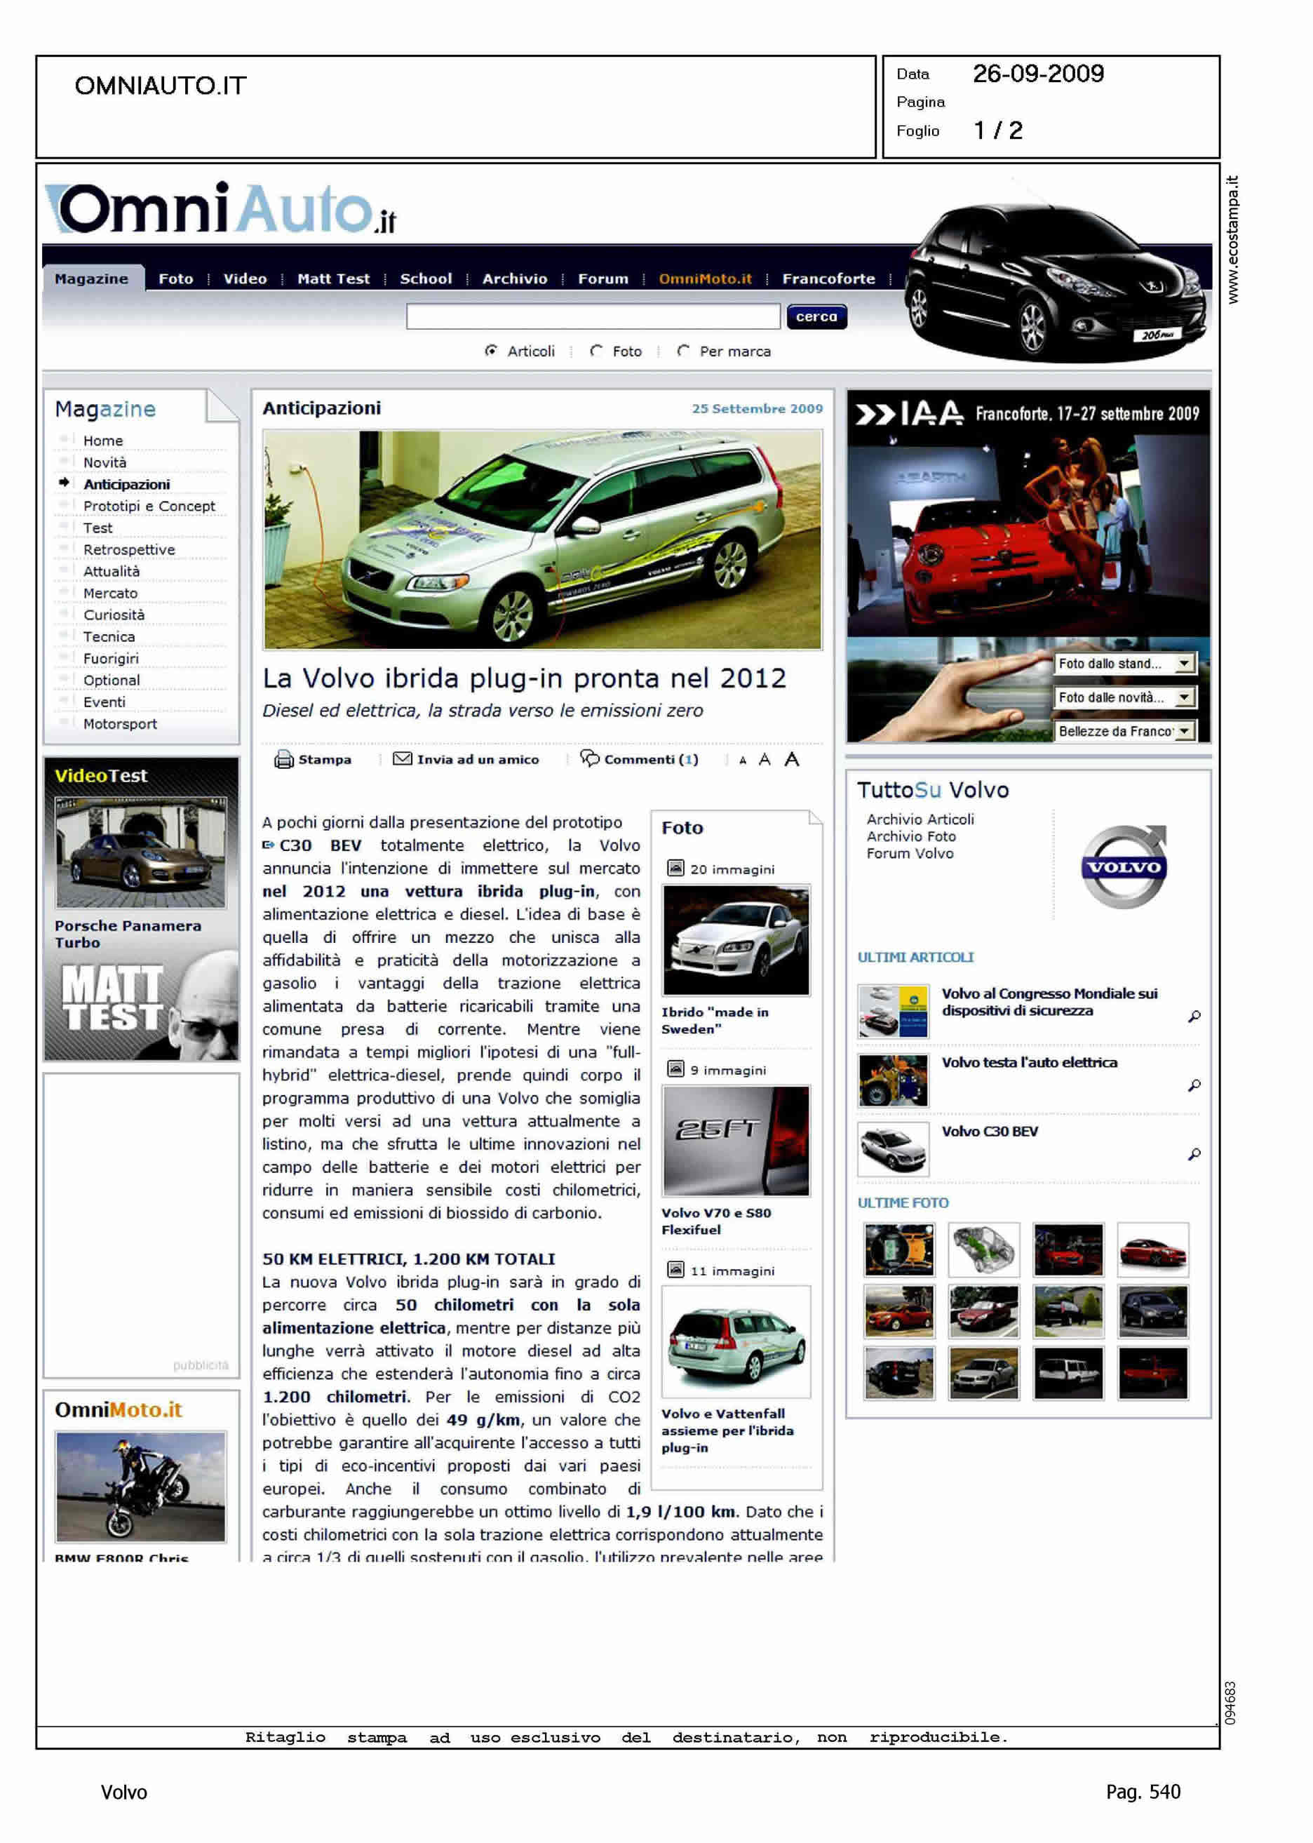
Task: Select the largest font size A icon
Action: tap(792, 759)
